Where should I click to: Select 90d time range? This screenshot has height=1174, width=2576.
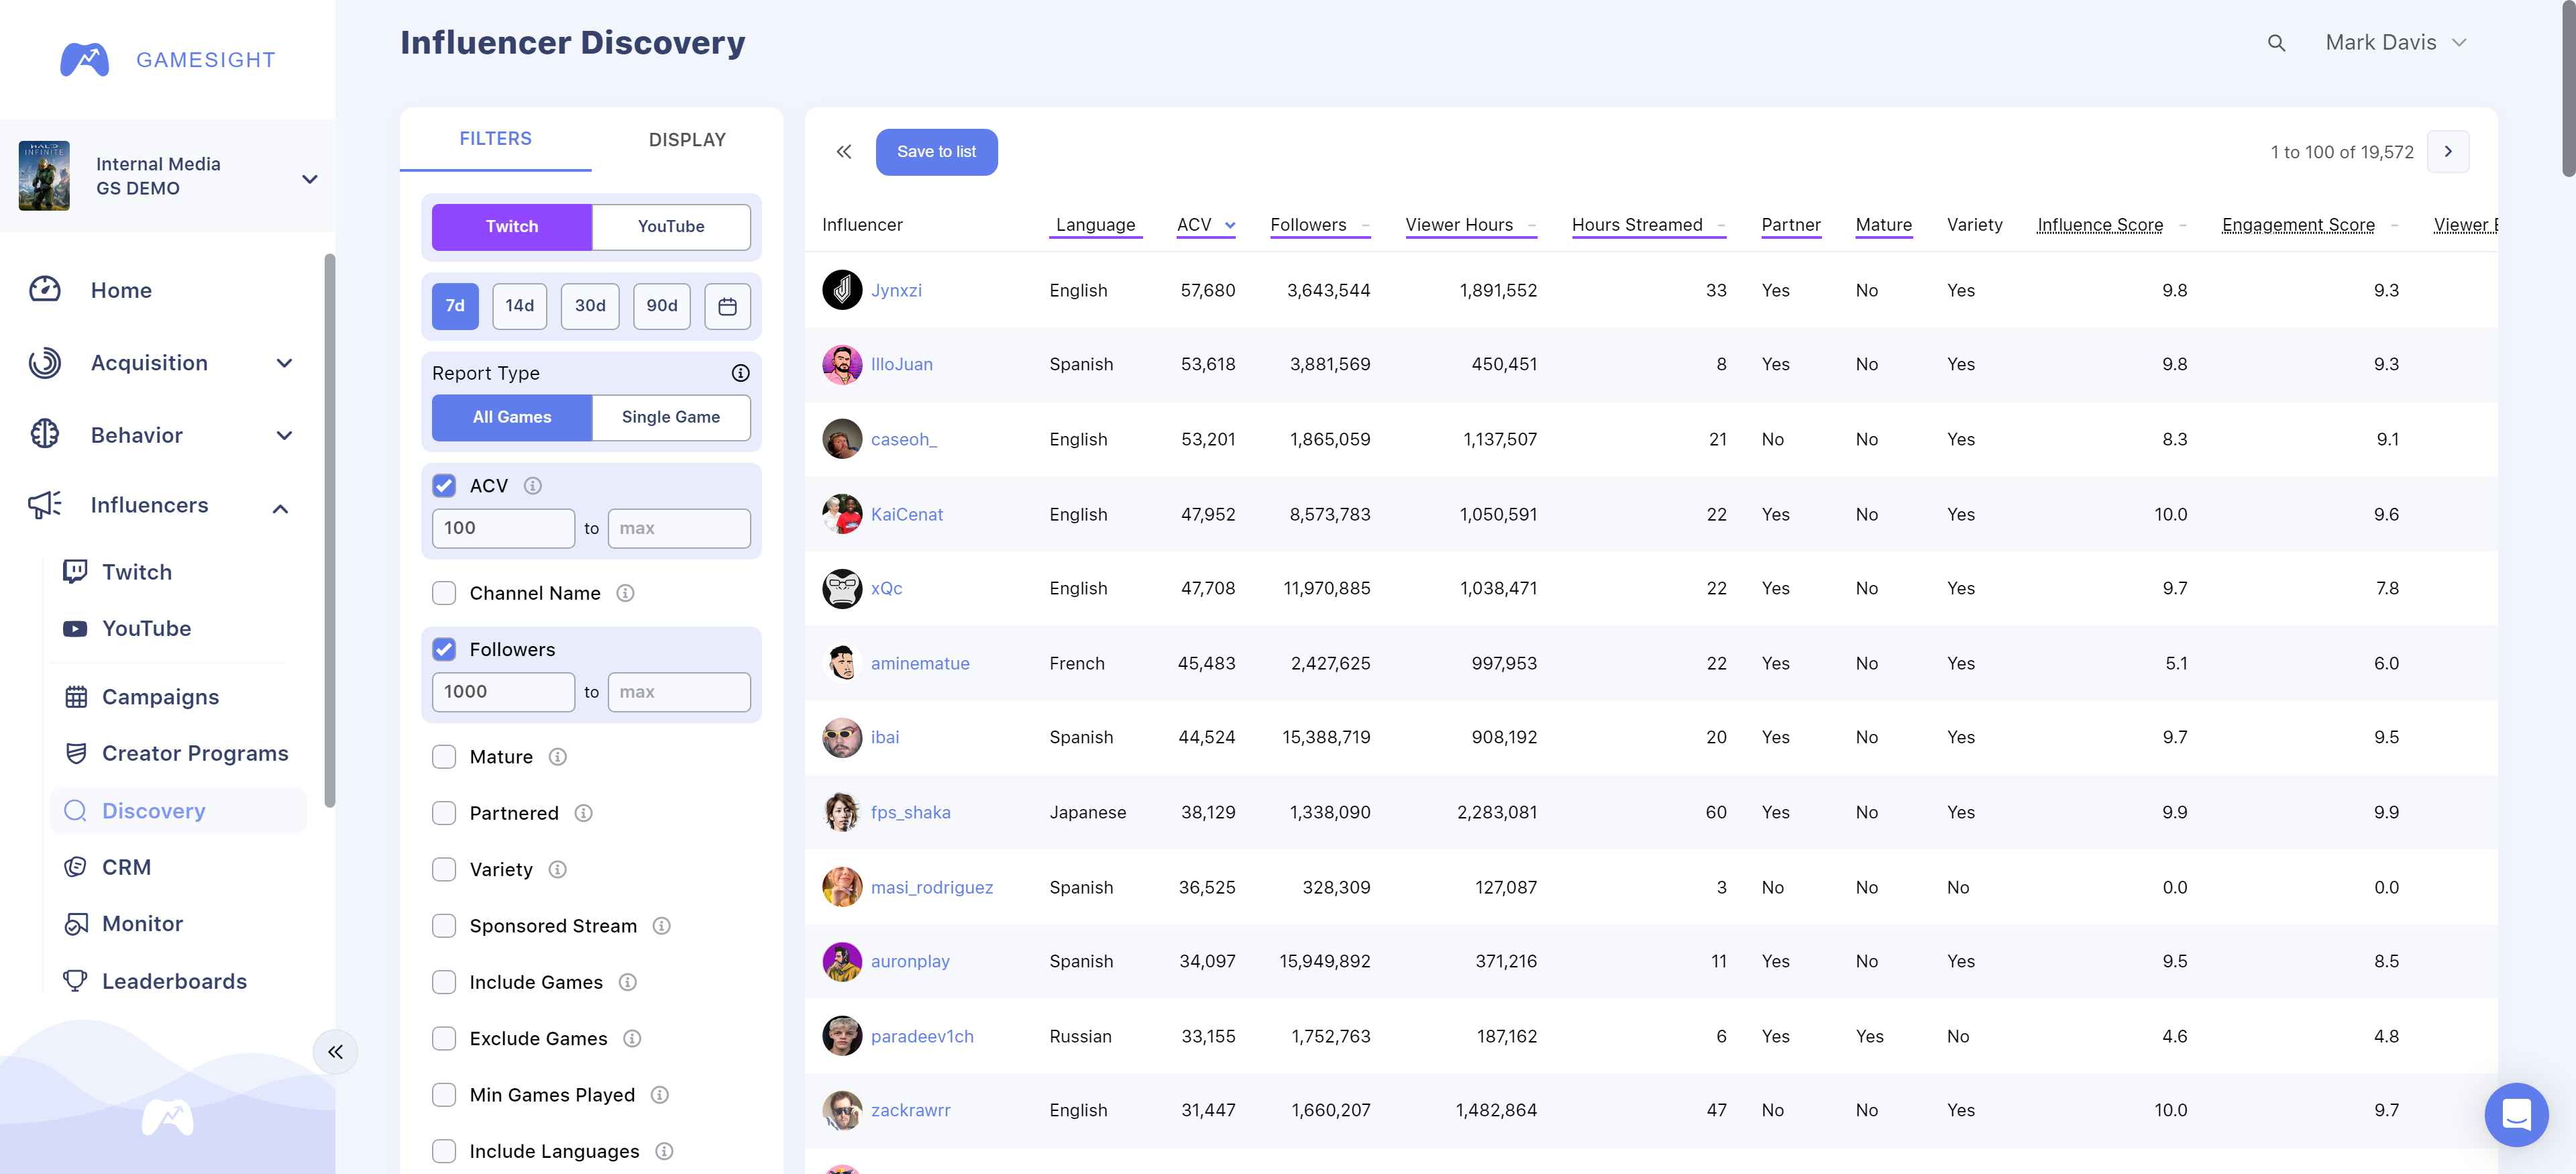pyautogui.click(x=662, y=306)
